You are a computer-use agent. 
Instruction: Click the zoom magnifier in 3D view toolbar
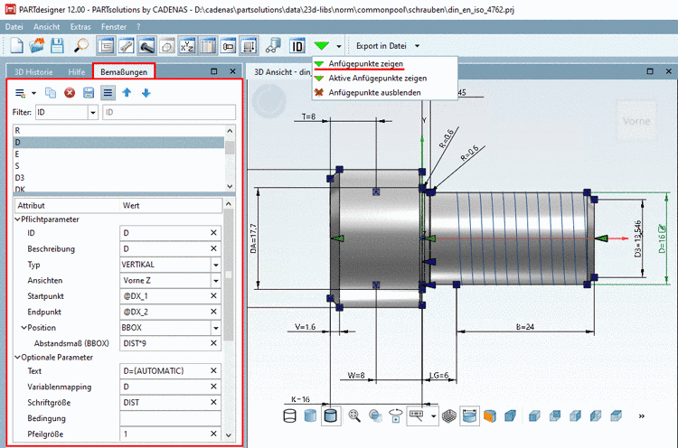point(353,415)
